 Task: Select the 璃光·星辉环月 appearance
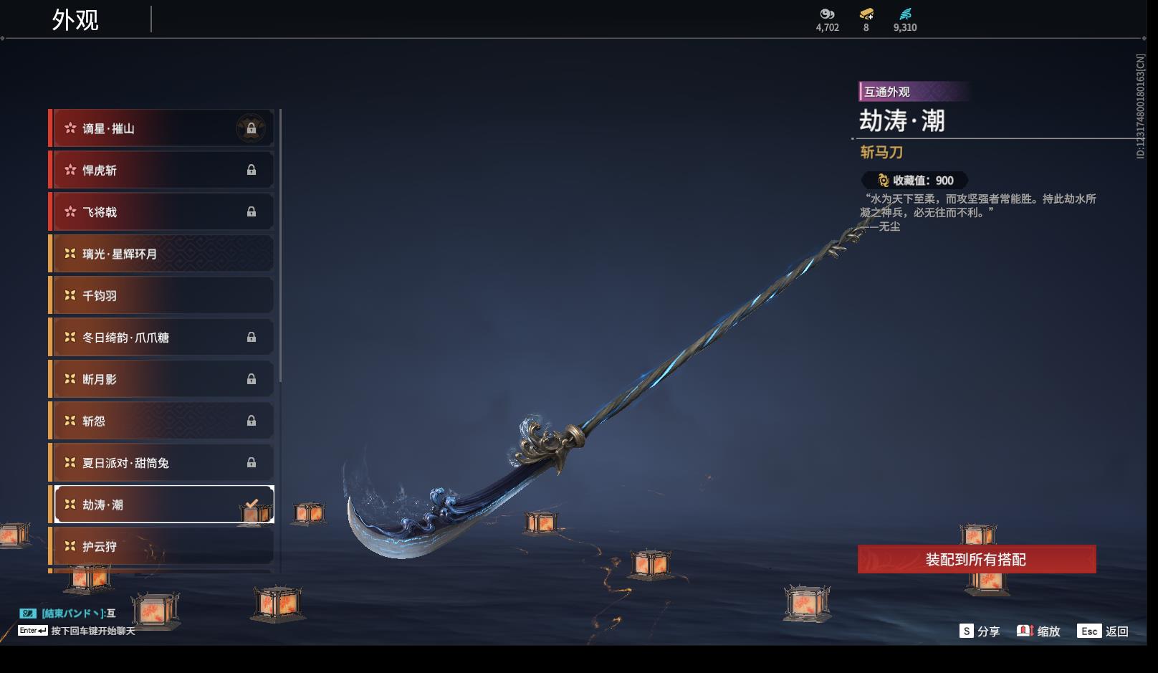click(161, 254)
